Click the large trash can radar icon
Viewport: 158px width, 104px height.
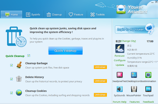tap(16, 37)
